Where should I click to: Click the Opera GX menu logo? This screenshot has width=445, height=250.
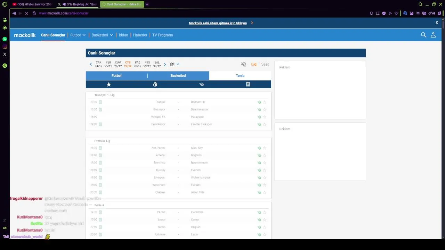(5, 5)
